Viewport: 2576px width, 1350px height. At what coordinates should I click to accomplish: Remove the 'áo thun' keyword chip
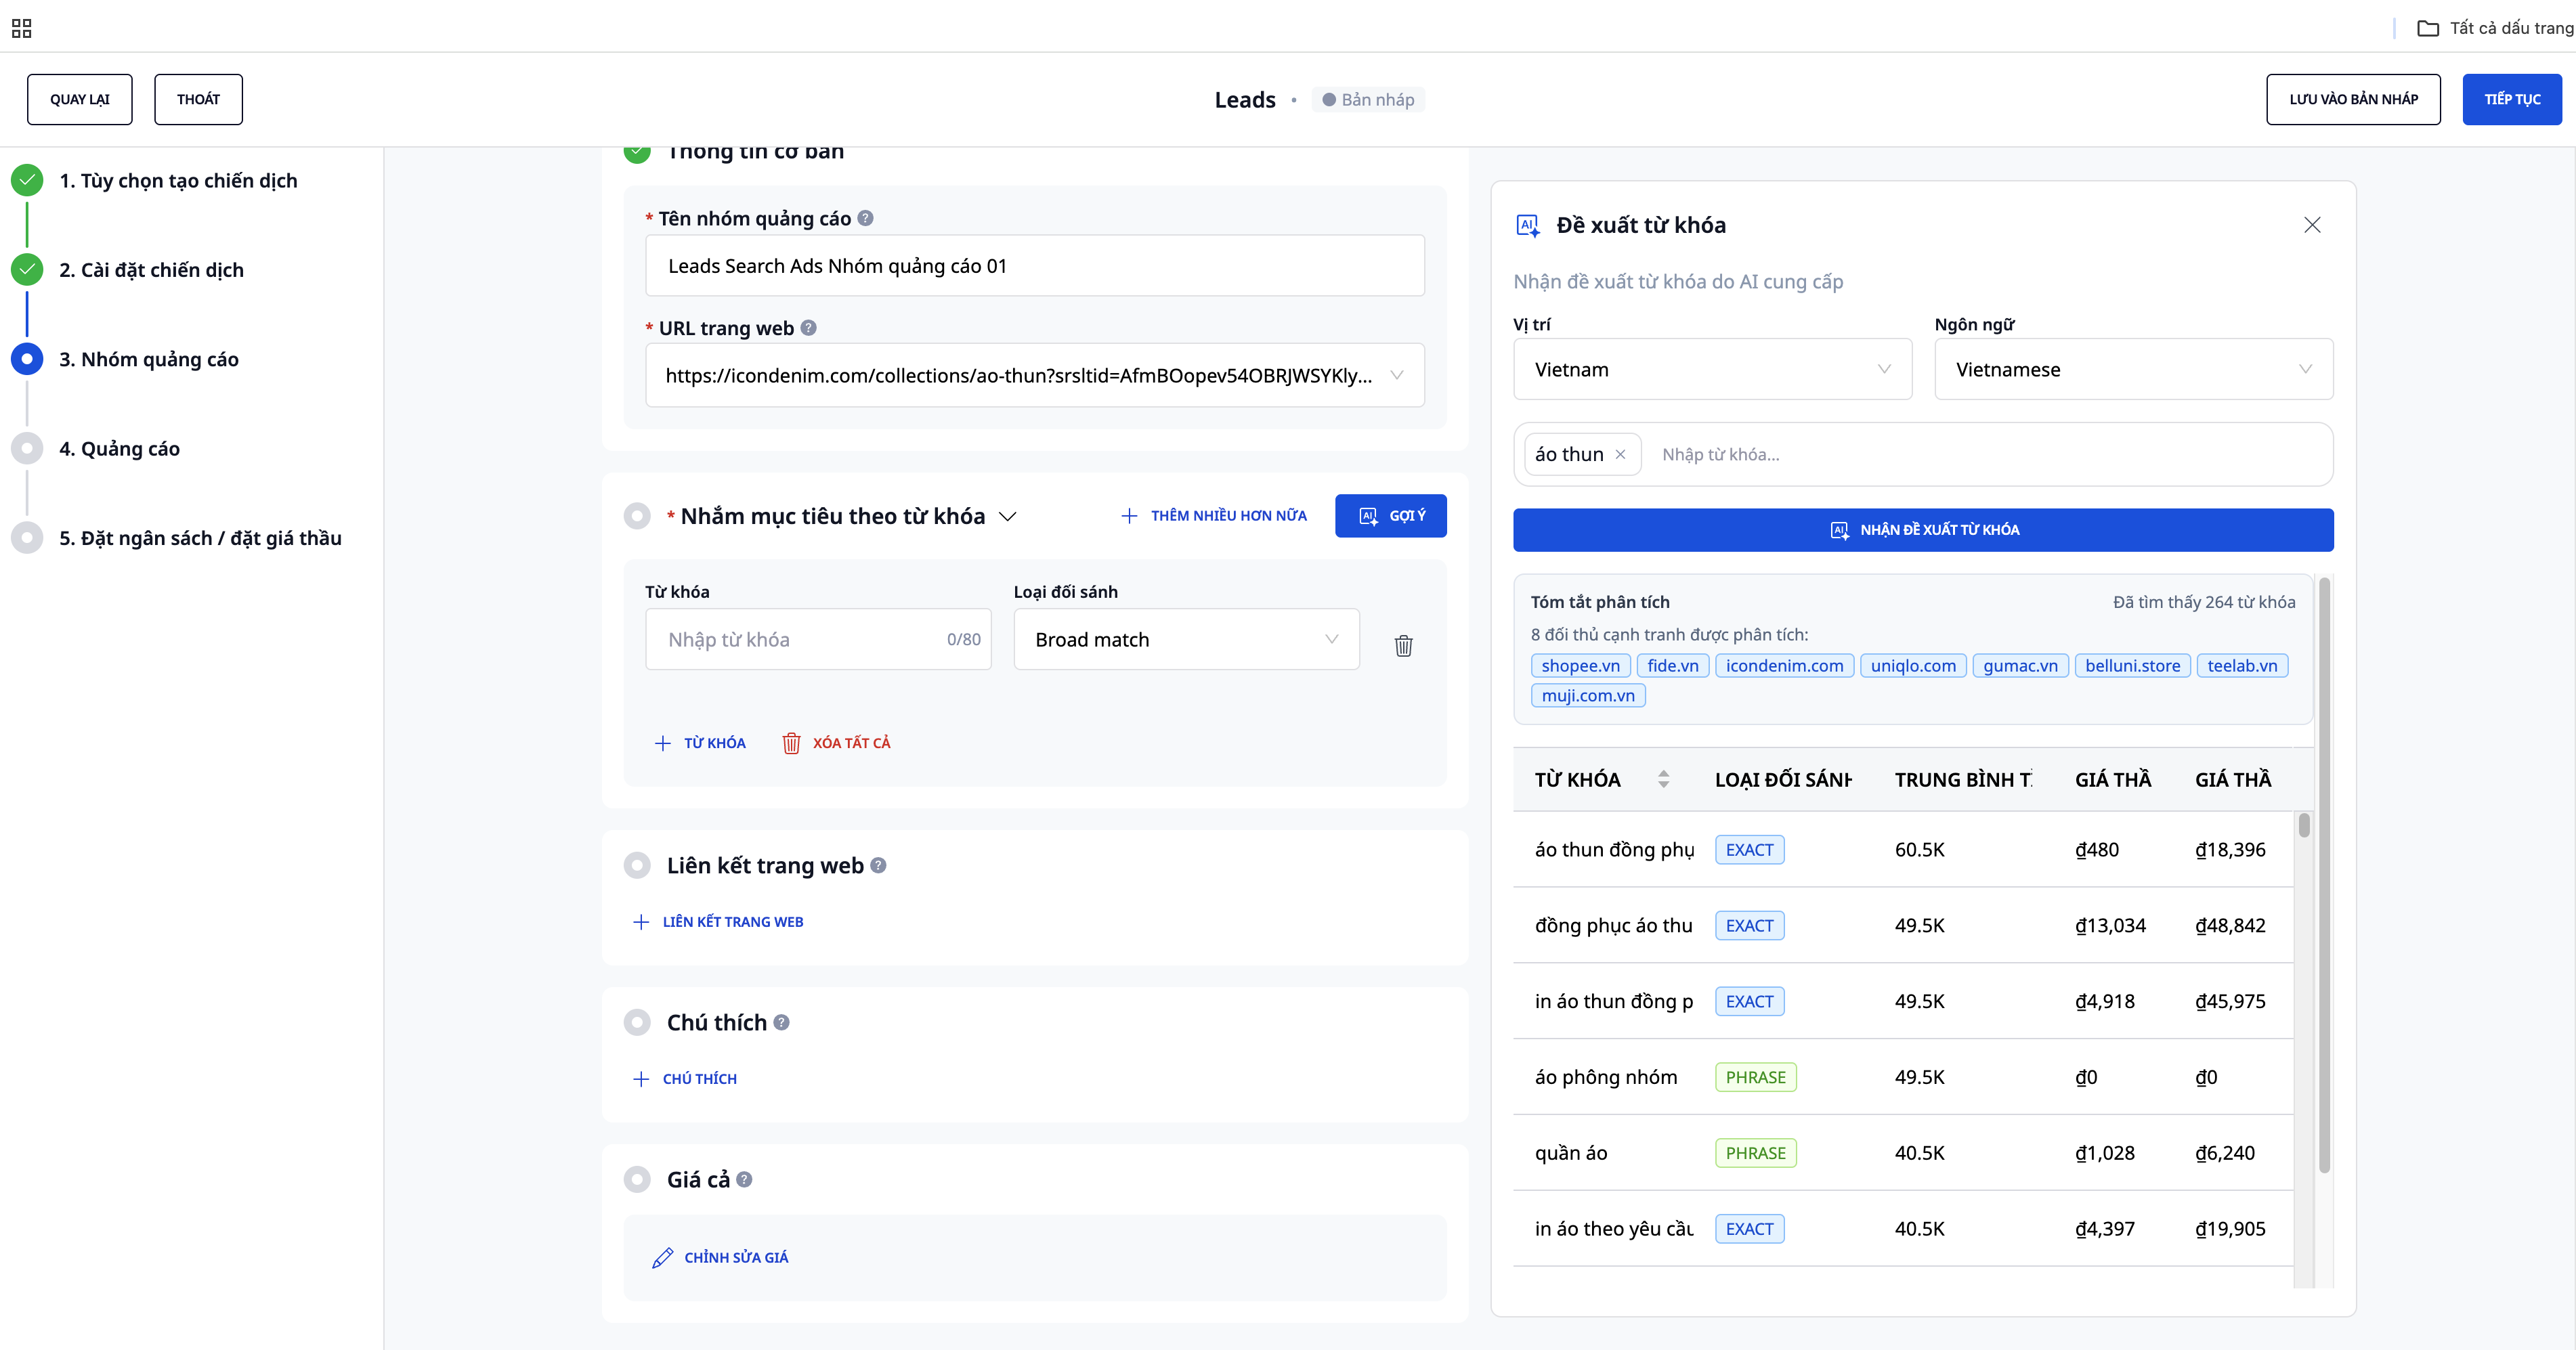pos(1620,454)
